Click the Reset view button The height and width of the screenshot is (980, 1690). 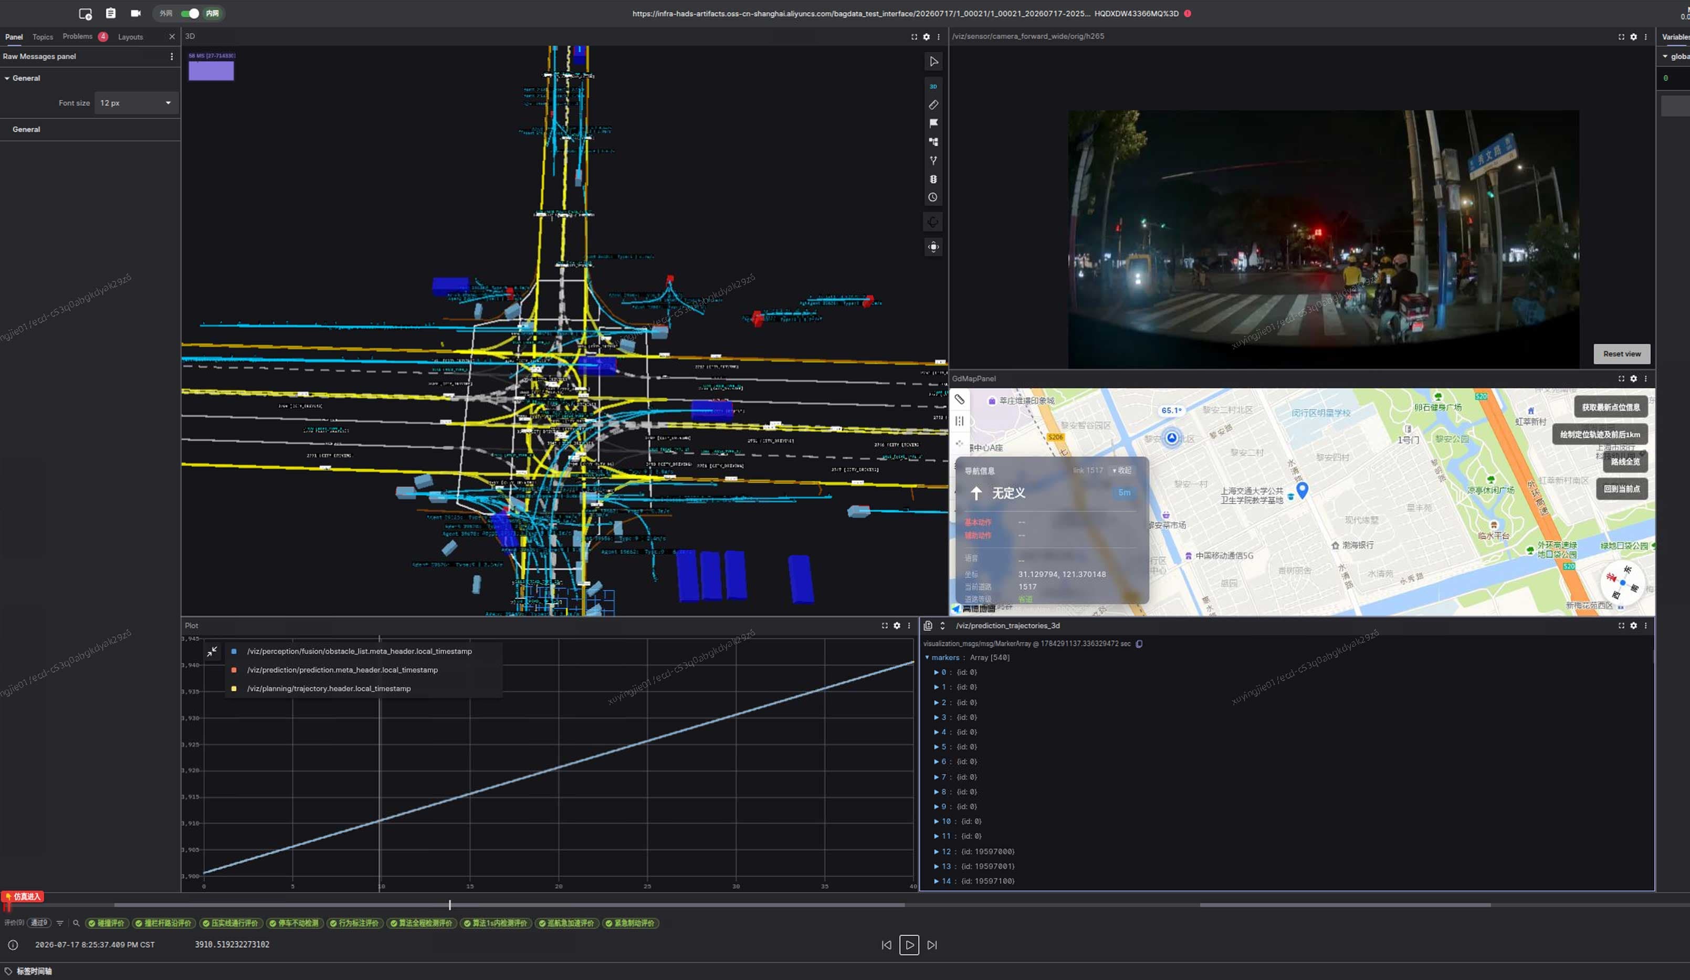(1621, 354)
